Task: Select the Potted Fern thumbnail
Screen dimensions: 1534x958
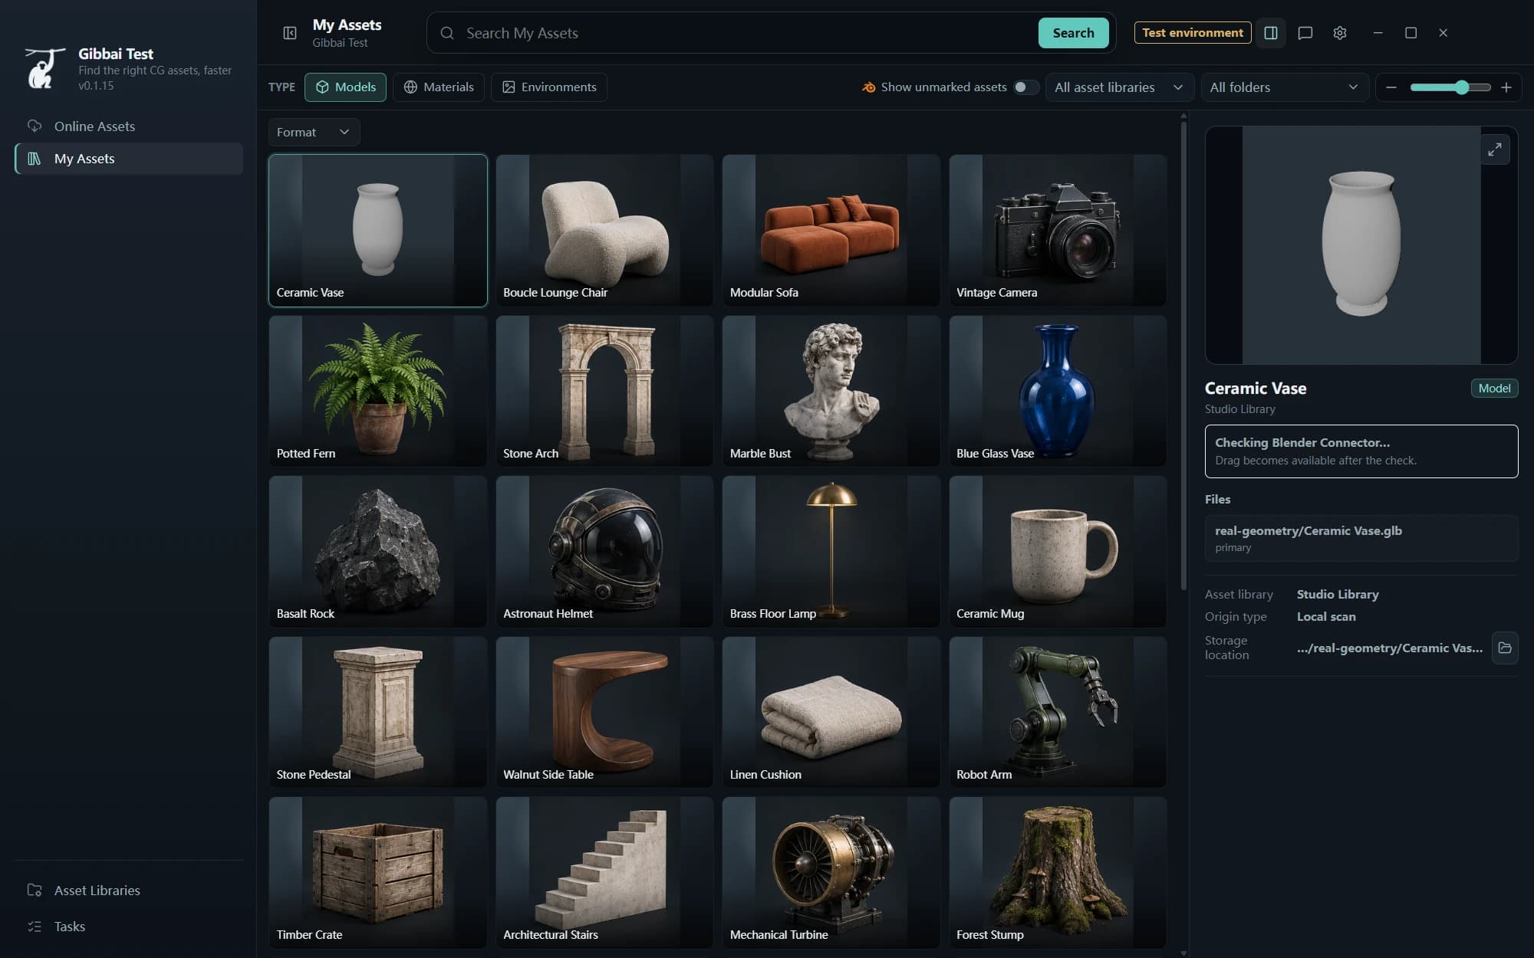Action: click(377, 392)
